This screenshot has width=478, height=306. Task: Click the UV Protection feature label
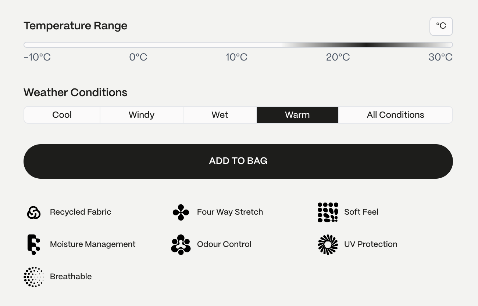point(371,244)
